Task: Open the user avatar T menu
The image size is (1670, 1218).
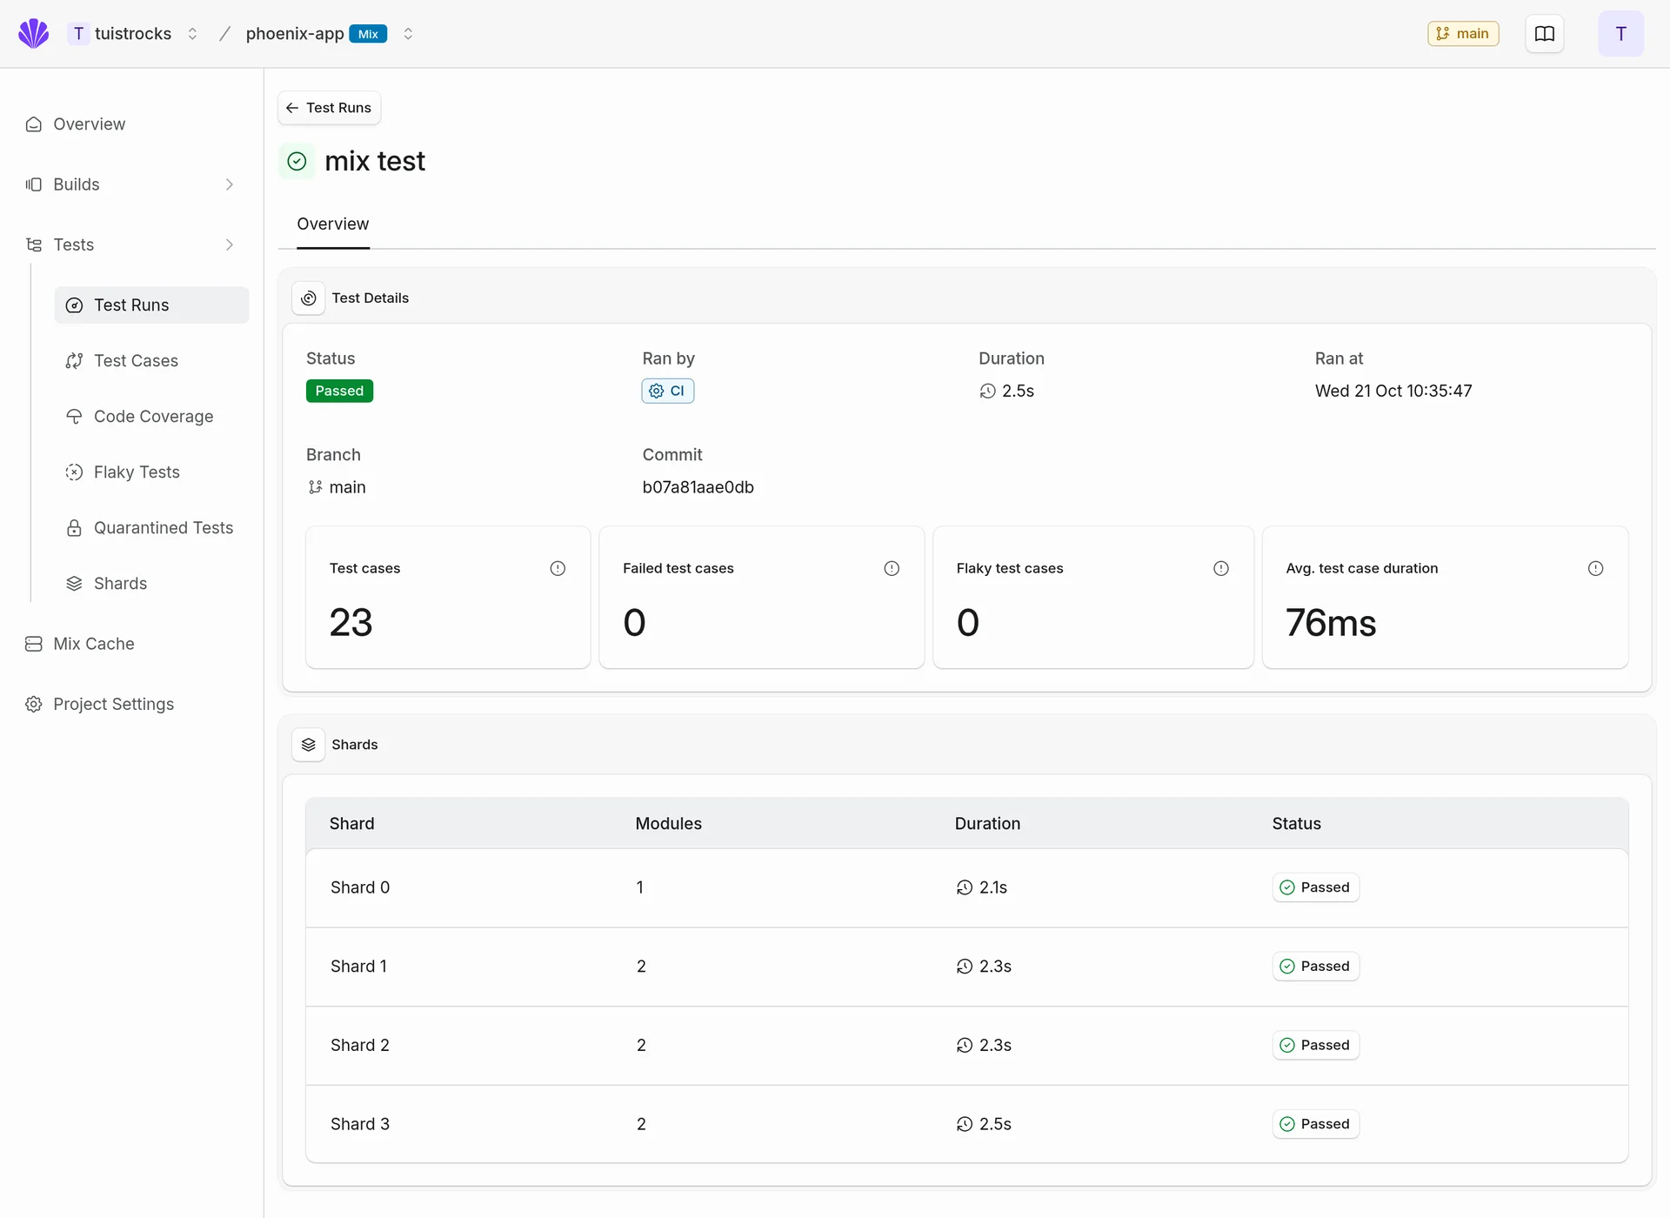Action: pos(1621,34)
